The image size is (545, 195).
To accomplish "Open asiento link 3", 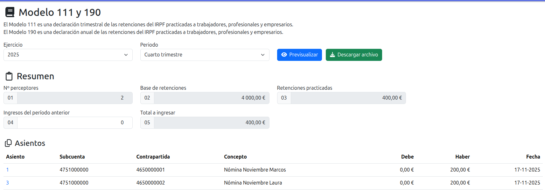I will tap(7, 183).
